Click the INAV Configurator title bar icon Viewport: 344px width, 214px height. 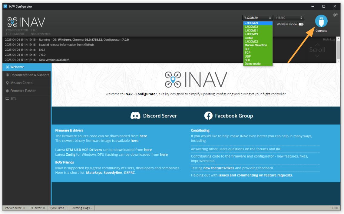(5, 6)
